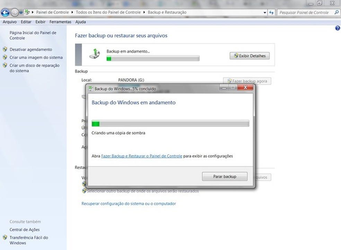The height and width of the screenshot is (250, 341).
Task: Click the Backup do Windows icon in dialog title bar
Action: [x=91, y=88]
